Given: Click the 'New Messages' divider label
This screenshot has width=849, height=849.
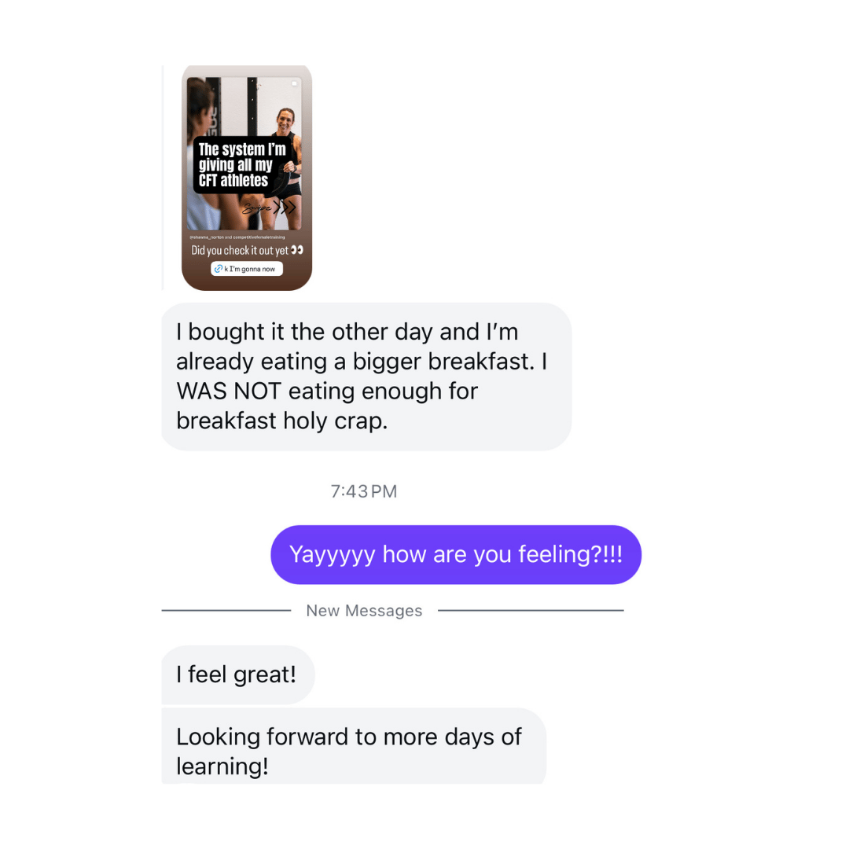Looking at the screenshot, I should click(364, 610).
